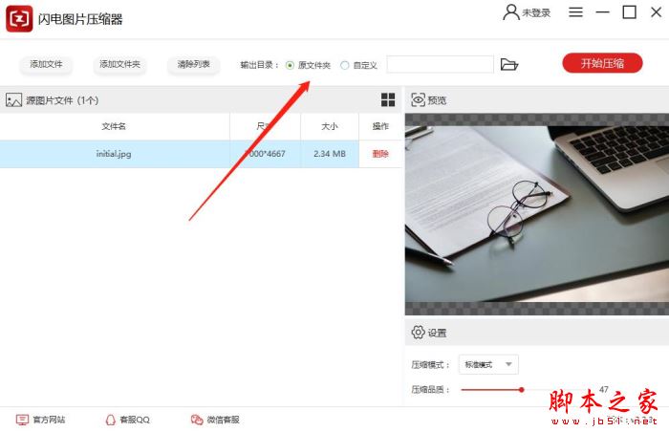The height and width of the screenshot is (432, 669).
Task: Close the application window
Action: pos(657,12)
